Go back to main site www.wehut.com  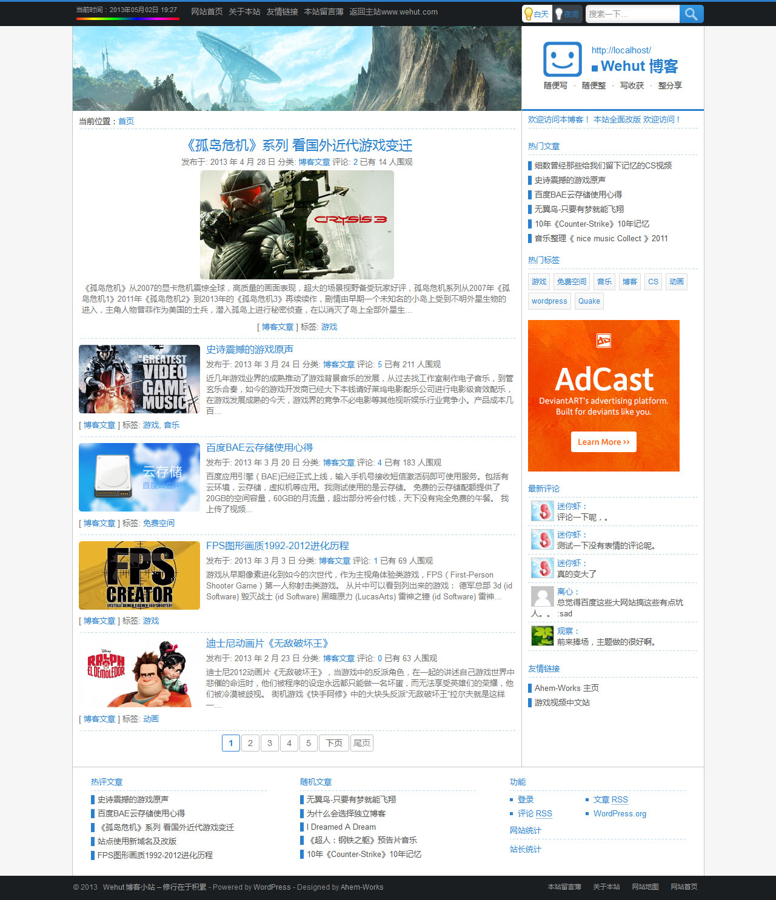(393, 12)
